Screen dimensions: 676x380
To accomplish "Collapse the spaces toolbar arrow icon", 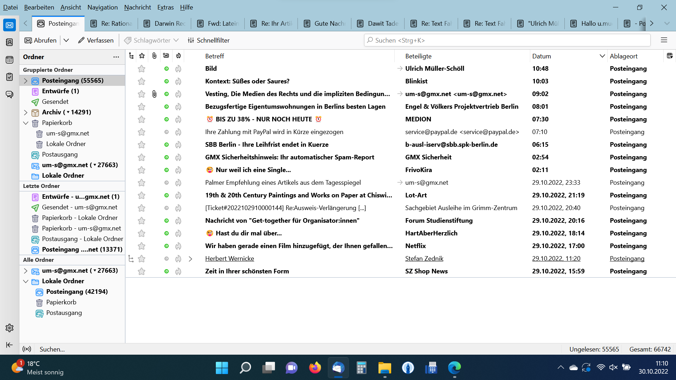I will pos(10,345).
